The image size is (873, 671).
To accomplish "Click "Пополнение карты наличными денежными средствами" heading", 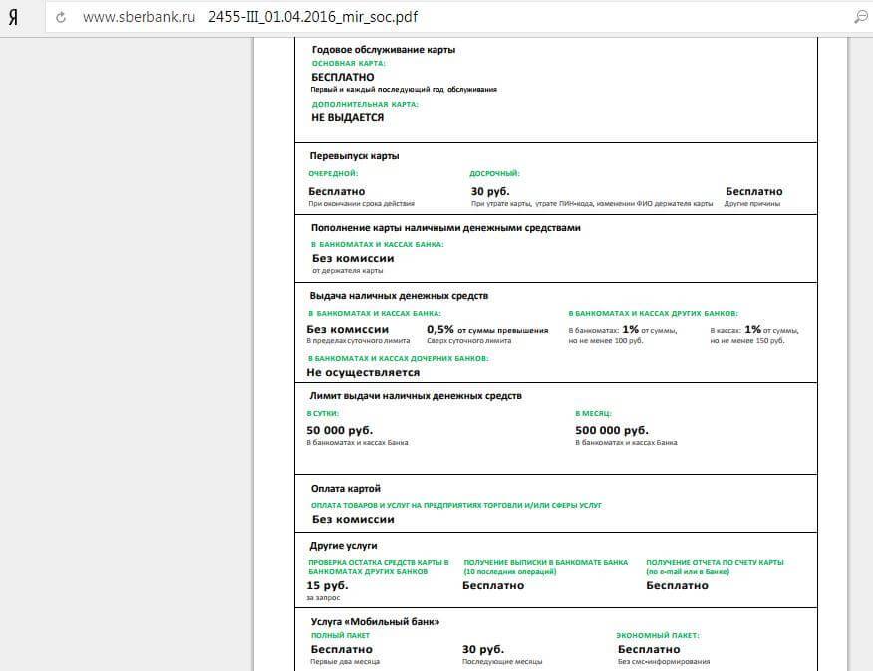I will (x=445, y=227).
